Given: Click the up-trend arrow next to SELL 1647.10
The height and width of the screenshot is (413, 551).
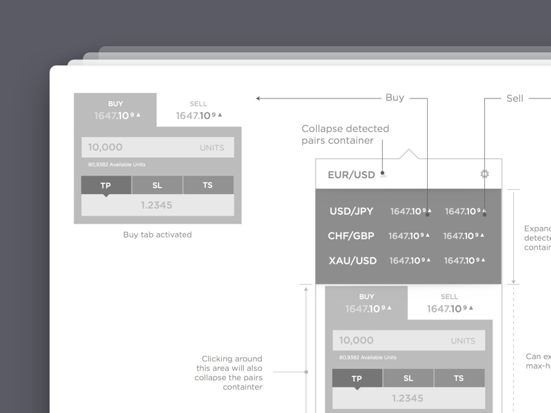Looking at the screenshot, I should 219,115.
